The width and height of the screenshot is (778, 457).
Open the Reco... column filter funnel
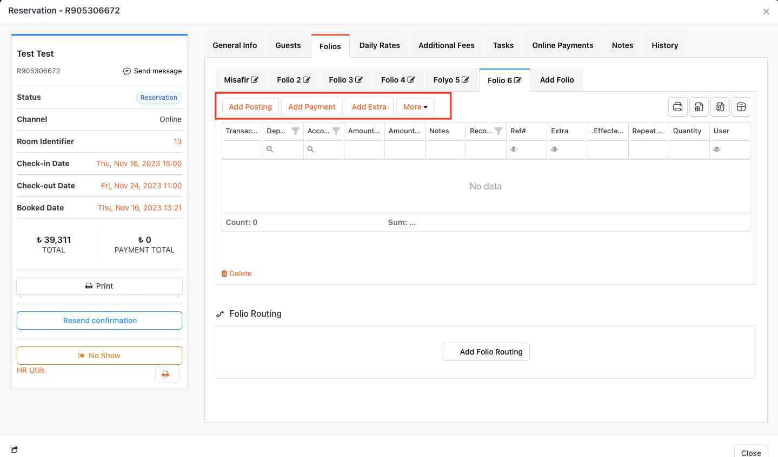point(498,131)
